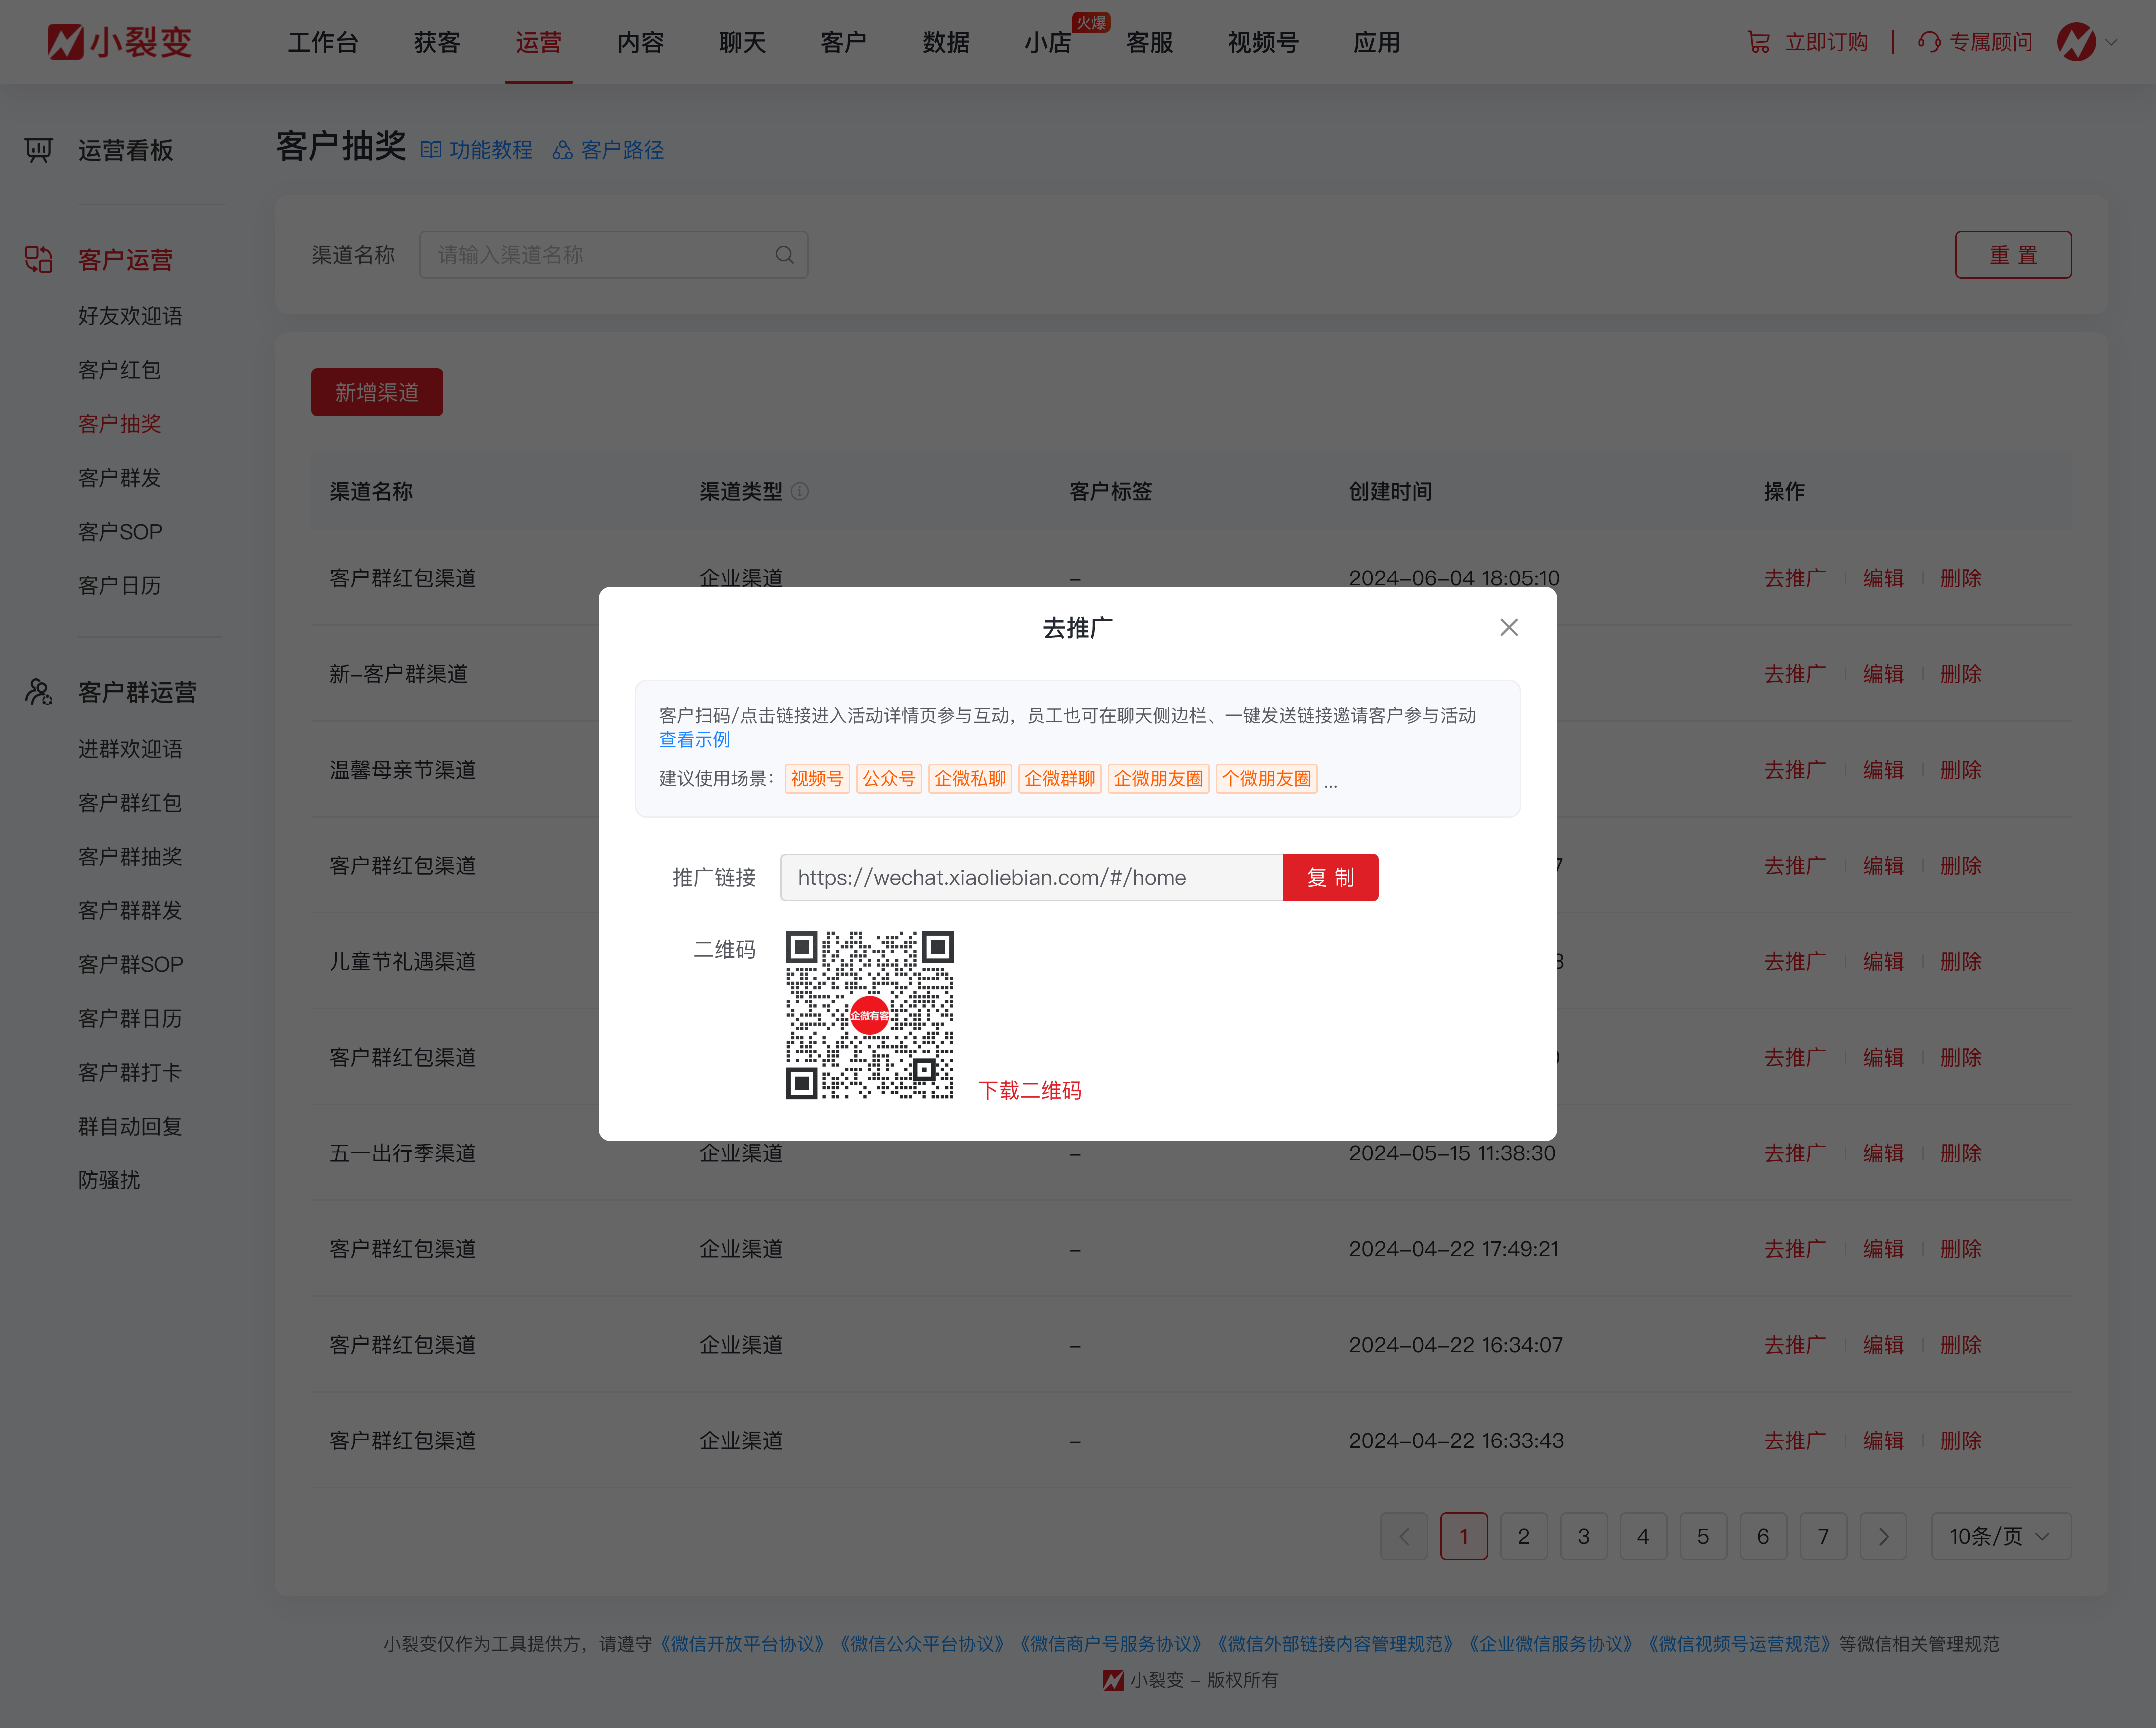Click the search magnifier icon

(x=784, y=255)
